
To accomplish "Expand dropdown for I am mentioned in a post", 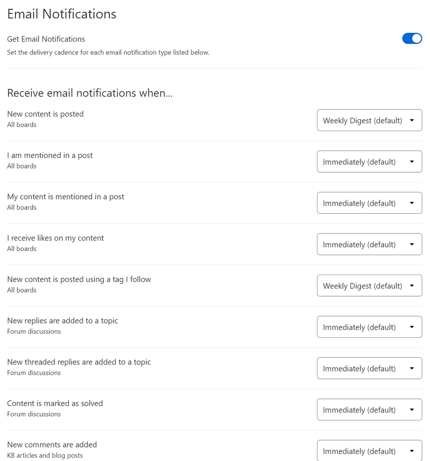I will (369, 162).
